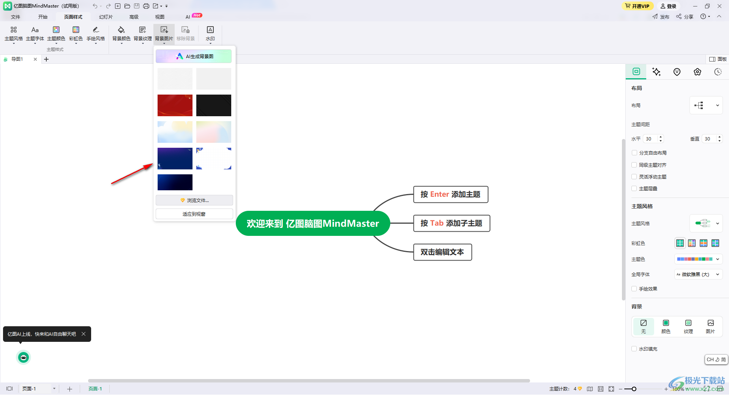Open the 主题字体 theme font tool
This screenshot has height=395, width=729.
click(x=35, y=34)
